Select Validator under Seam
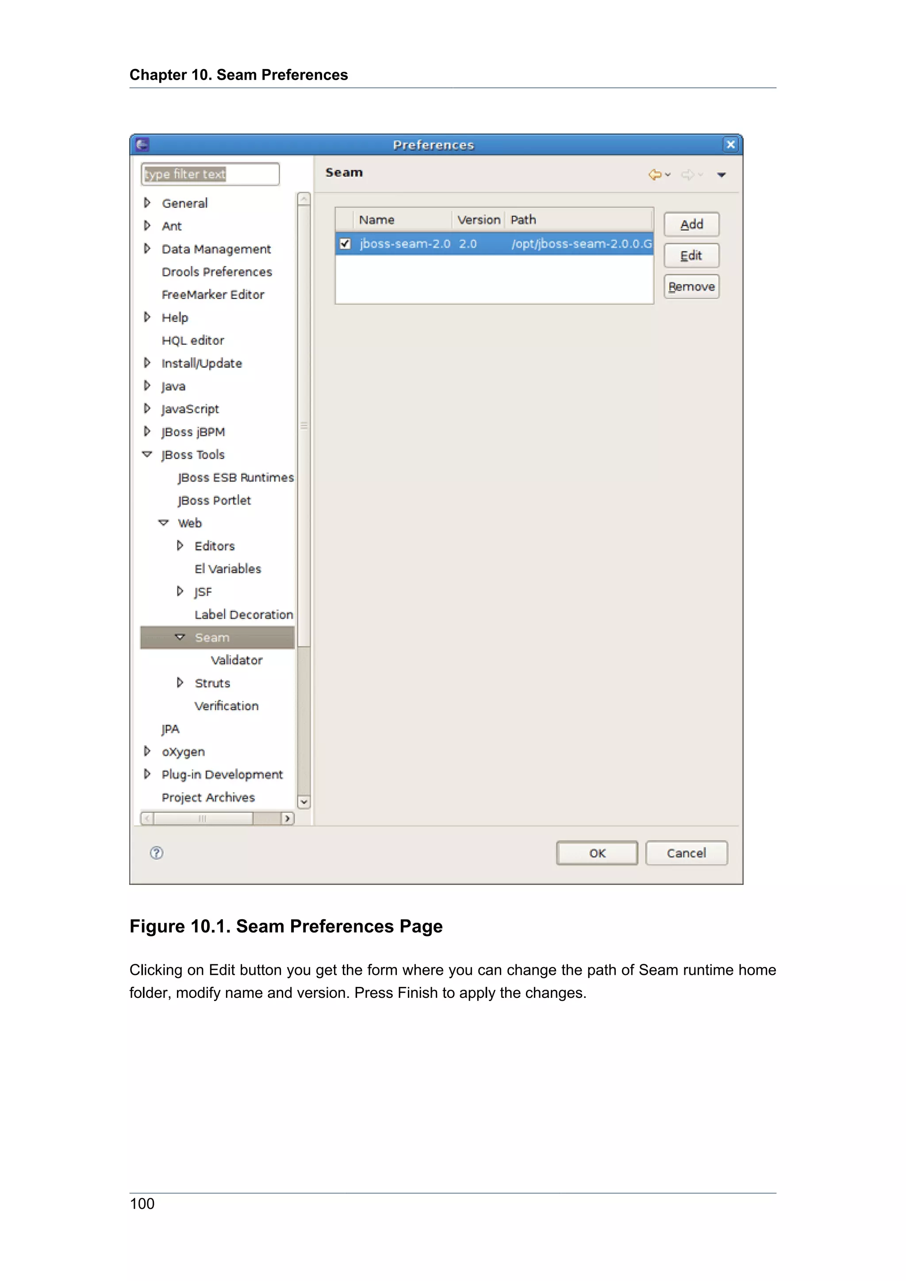Image resolution: width=906 pixels, height=1281 pixels. [237, 660]
